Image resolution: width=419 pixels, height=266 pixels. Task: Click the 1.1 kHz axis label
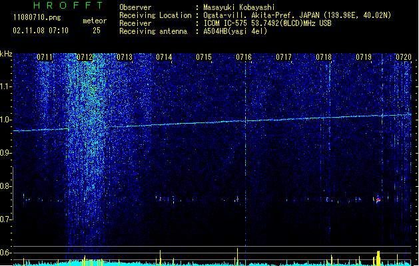point(6,86)
